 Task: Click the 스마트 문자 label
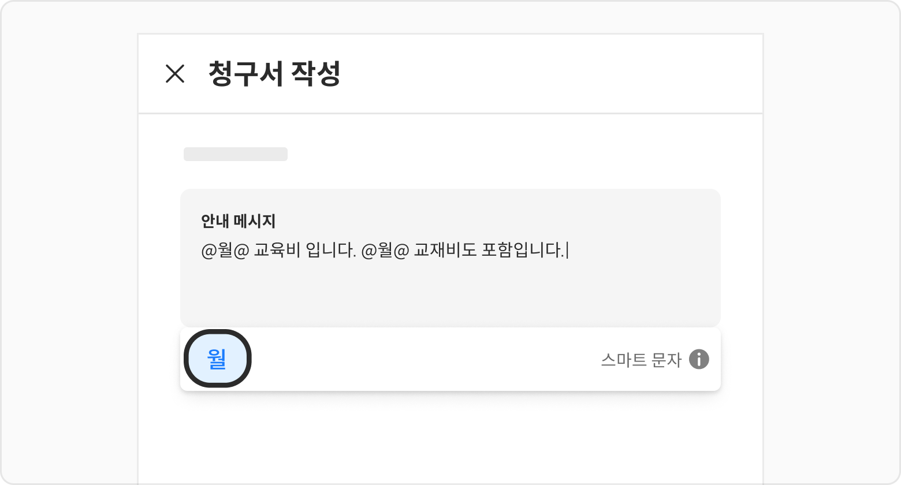641,360
